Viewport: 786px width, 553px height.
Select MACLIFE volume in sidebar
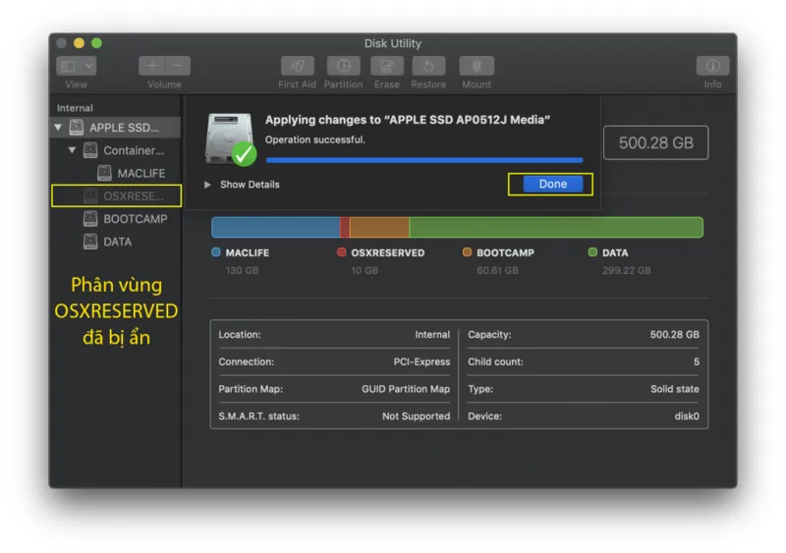[116, 173]
